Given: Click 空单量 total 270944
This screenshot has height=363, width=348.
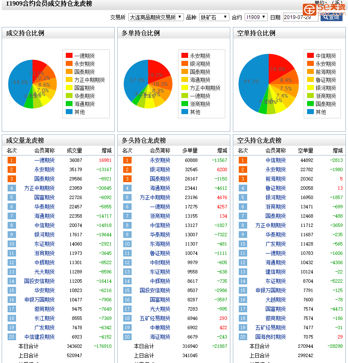Looking at the screenshot, I should [305, 346].
